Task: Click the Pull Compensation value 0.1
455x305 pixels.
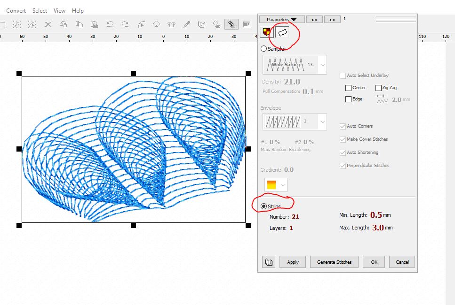Action: click(x=308, y=91)
